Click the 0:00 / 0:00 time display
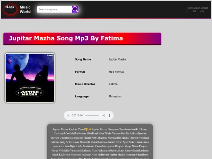This screenshot has height=159, width=212. pyautogui.click(x=77, y=115)
